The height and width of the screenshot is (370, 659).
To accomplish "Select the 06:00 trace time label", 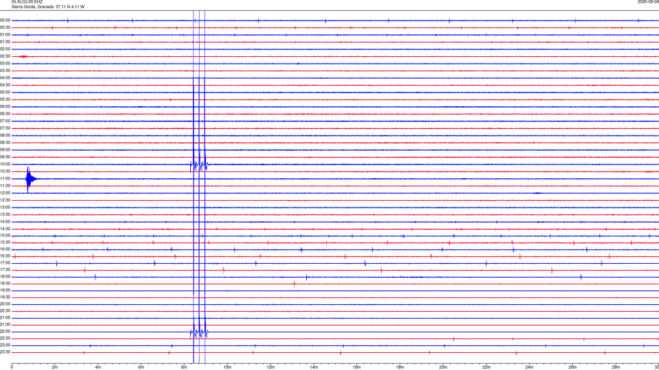I will coord(5,107).
